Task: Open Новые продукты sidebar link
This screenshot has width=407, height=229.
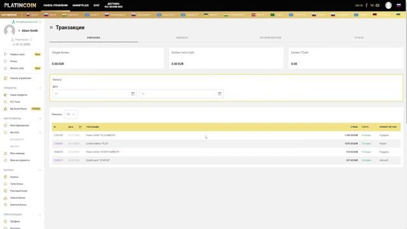Action: (x=18, y=95)
